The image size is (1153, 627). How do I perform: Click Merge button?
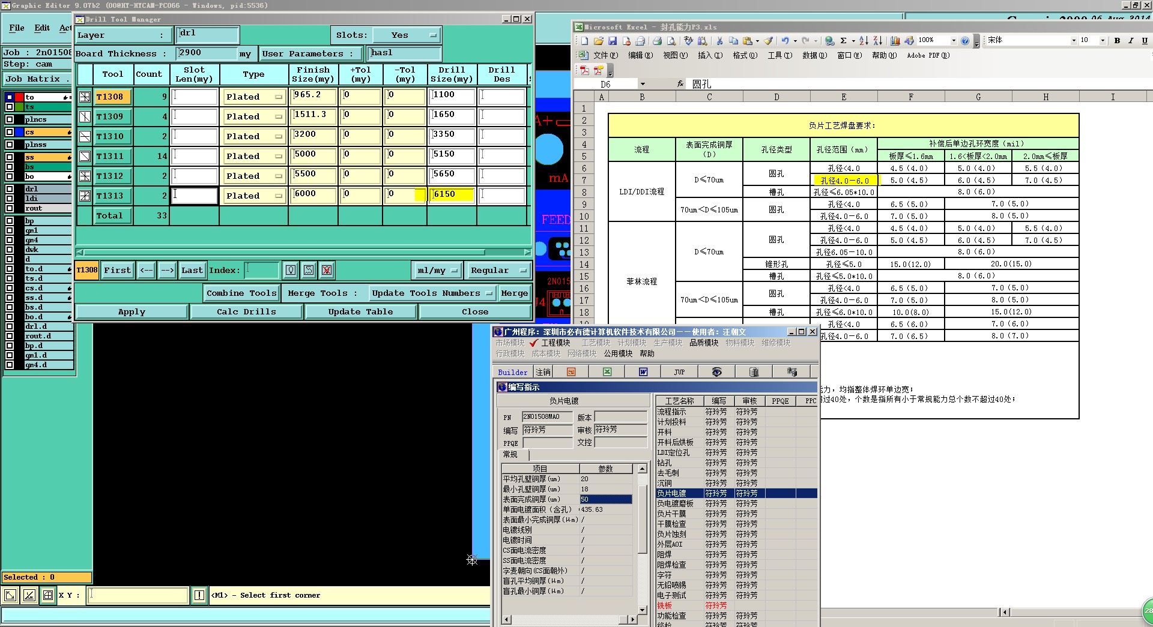(x=515, y=293)
